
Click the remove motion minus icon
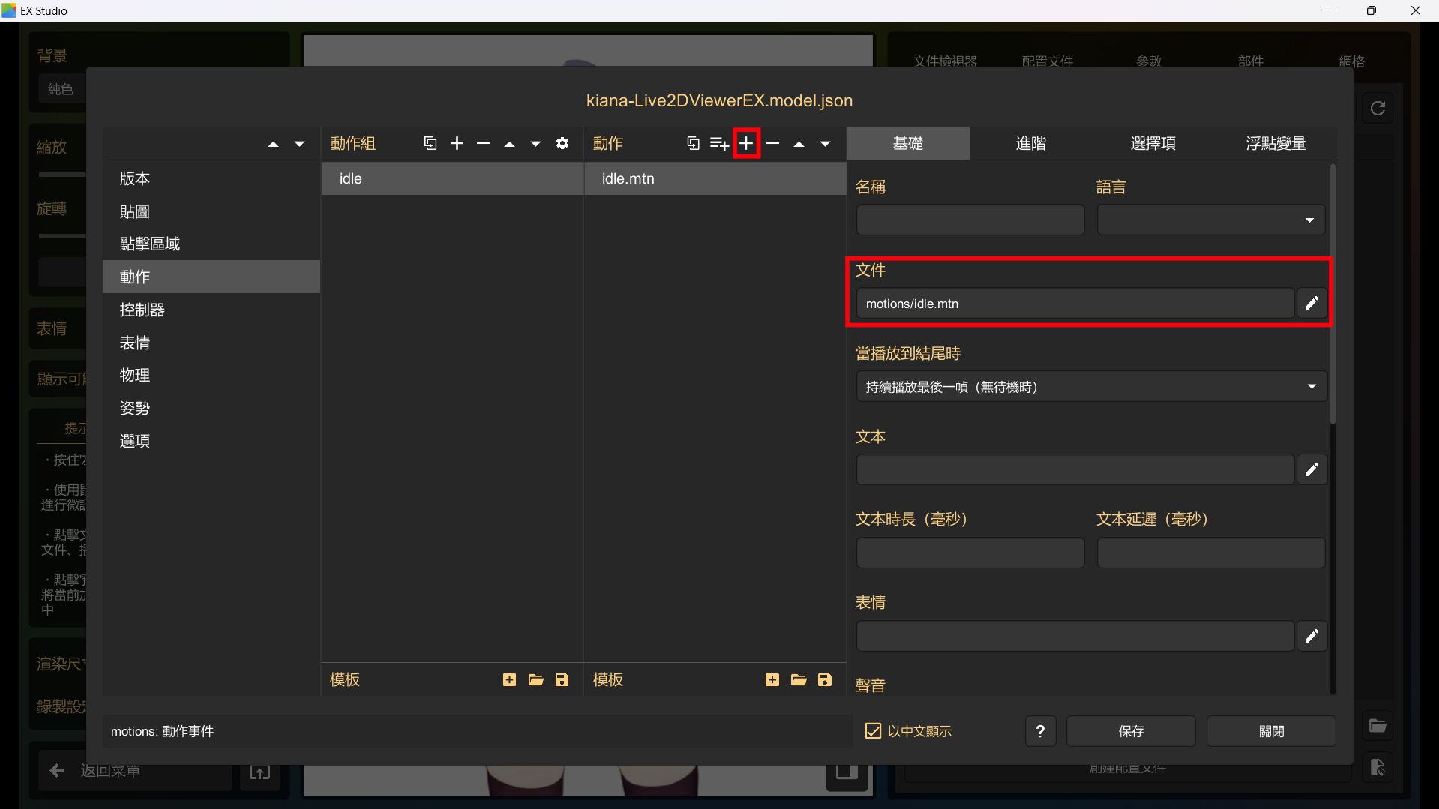coord(772,143)
